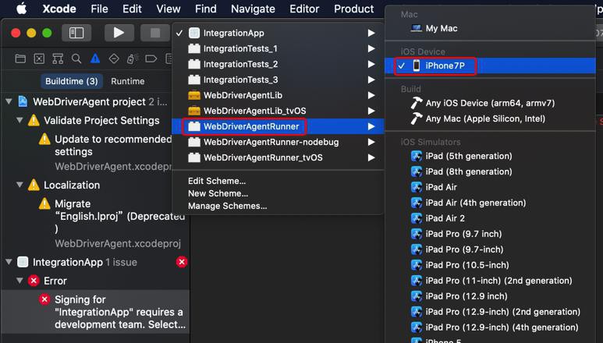
Task: Choose the WebDriverAgentRunner_tvOS scheme
Action: coord(278,157)
